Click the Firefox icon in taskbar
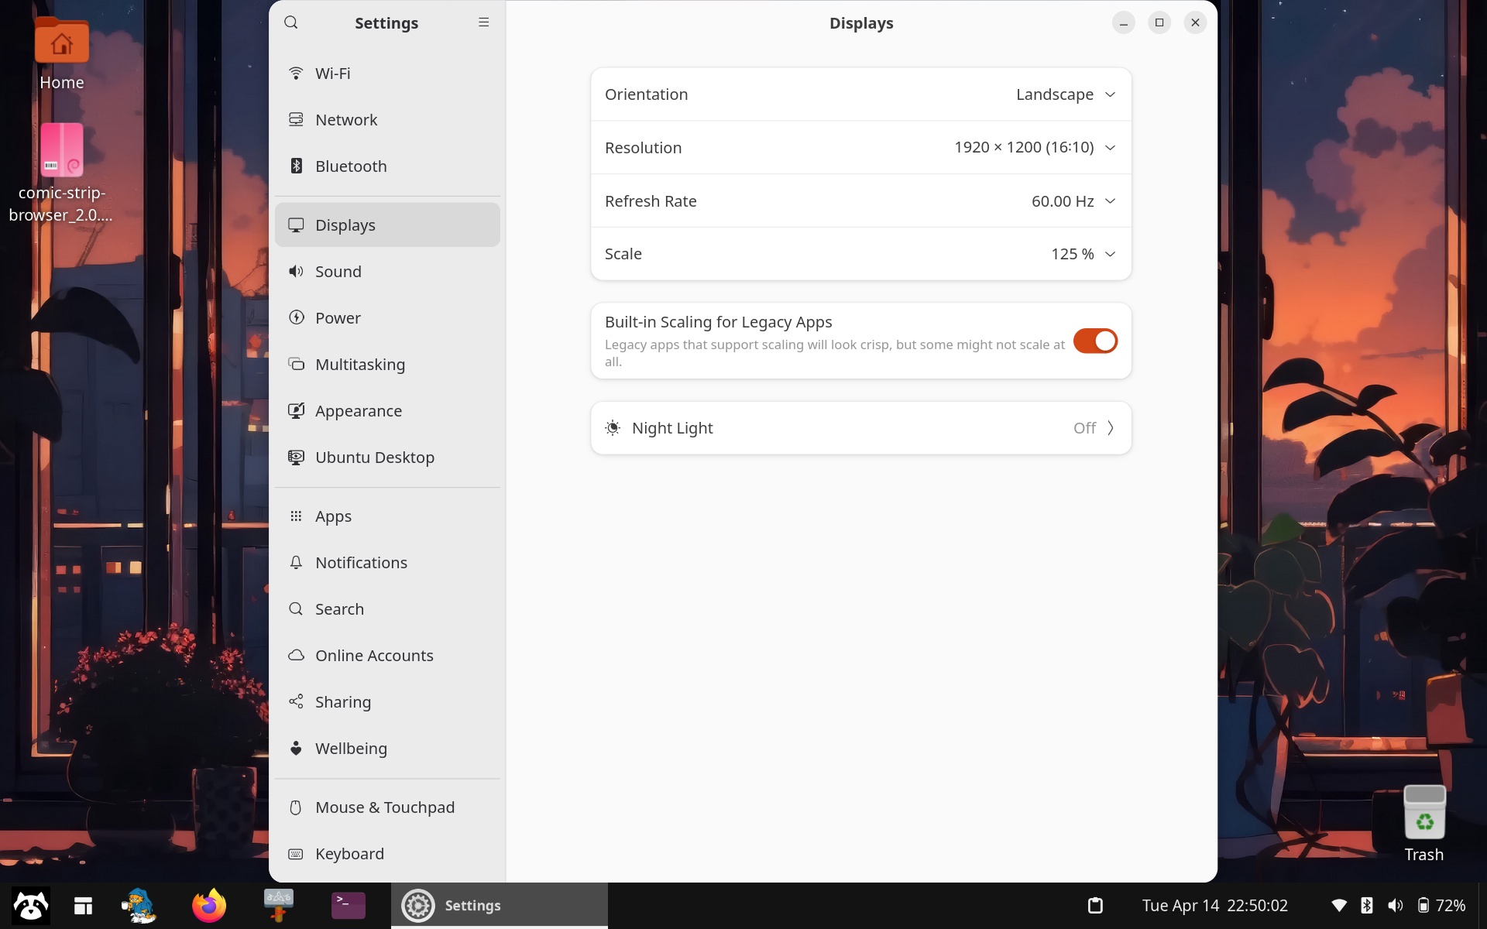1487x929 pixels. pos(209,905)
